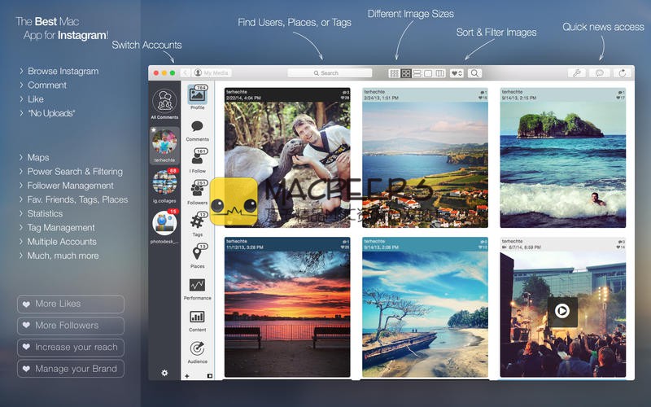Select the Profile tab in sidebar

click(x=197, y=96)
